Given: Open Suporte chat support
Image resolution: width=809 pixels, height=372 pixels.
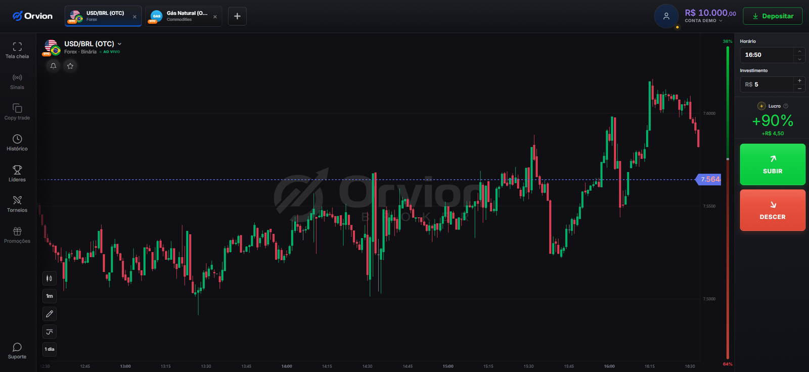Looking at the screenshot, I should click(17, 351).
